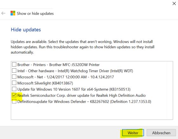The width and height of the screenshot is (178, 139).
Task: Click the Microsoft logo beside the title
Action: [13, 13]
